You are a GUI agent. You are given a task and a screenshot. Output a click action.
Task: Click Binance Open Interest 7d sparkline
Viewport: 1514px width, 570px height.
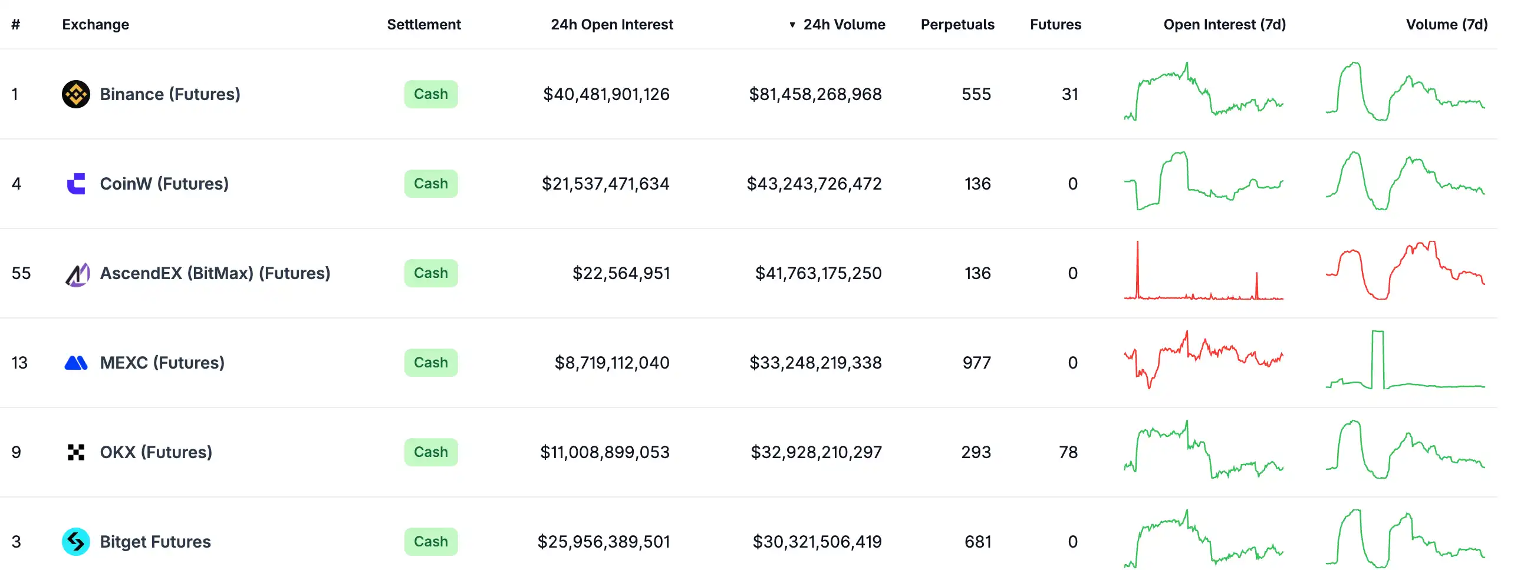pyautogui.click(x=1203, y=92)
